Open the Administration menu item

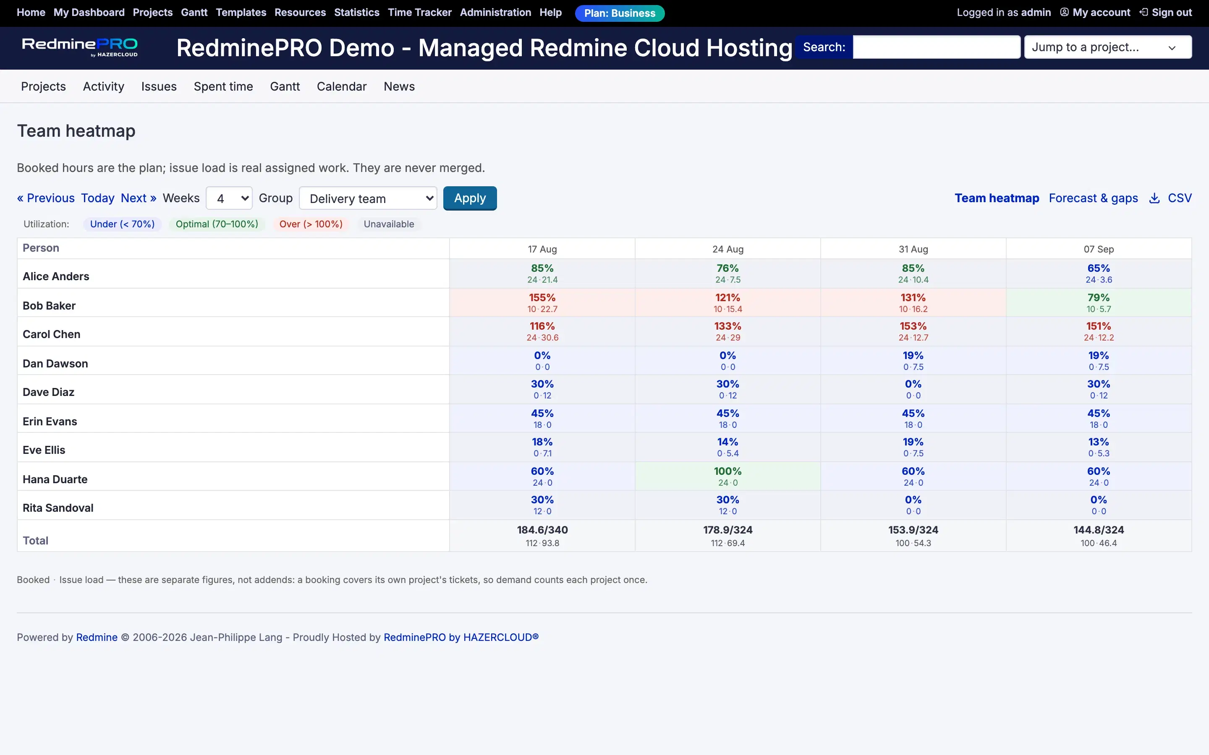coord(496,13)
